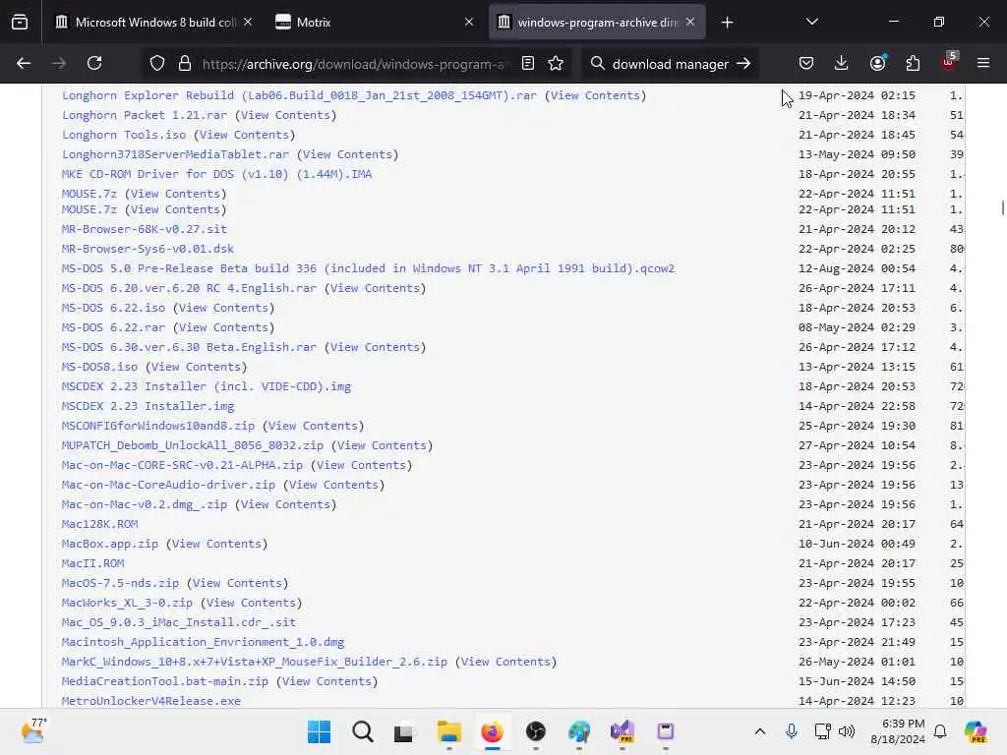Click the URL address bar

coord(354,64)
